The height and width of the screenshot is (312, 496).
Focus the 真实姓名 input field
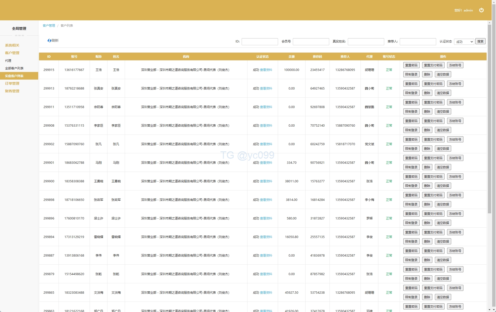[366, 42]
